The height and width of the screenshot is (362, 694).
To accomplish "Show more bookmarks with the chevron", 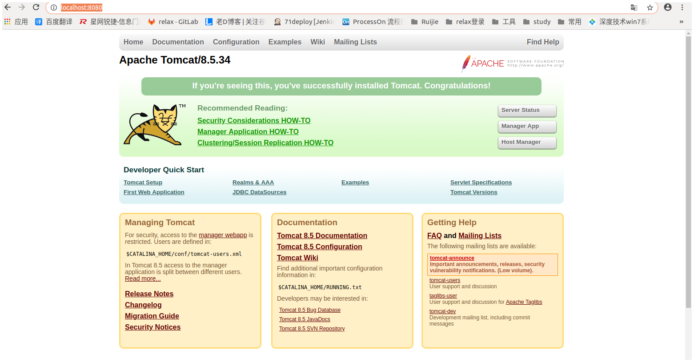I will [x=681, y=22].
